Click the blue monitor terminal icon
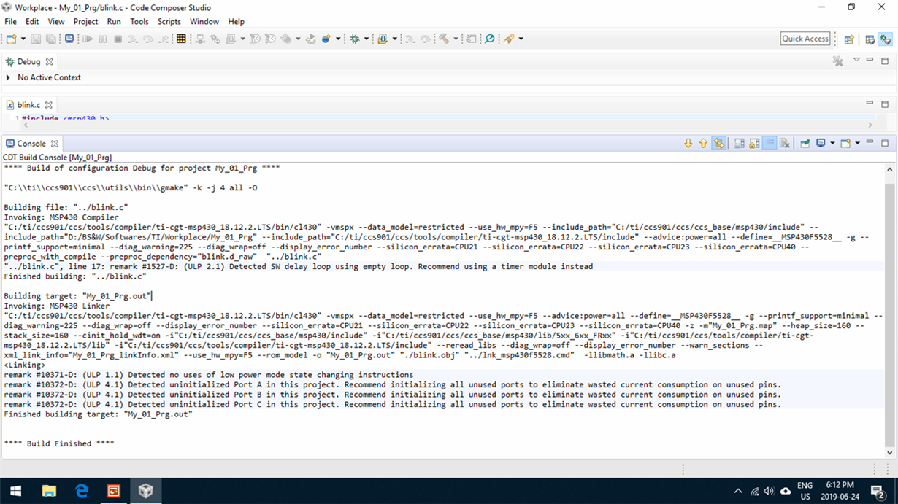This screenshot has width=898, height=504. [69, 39]
